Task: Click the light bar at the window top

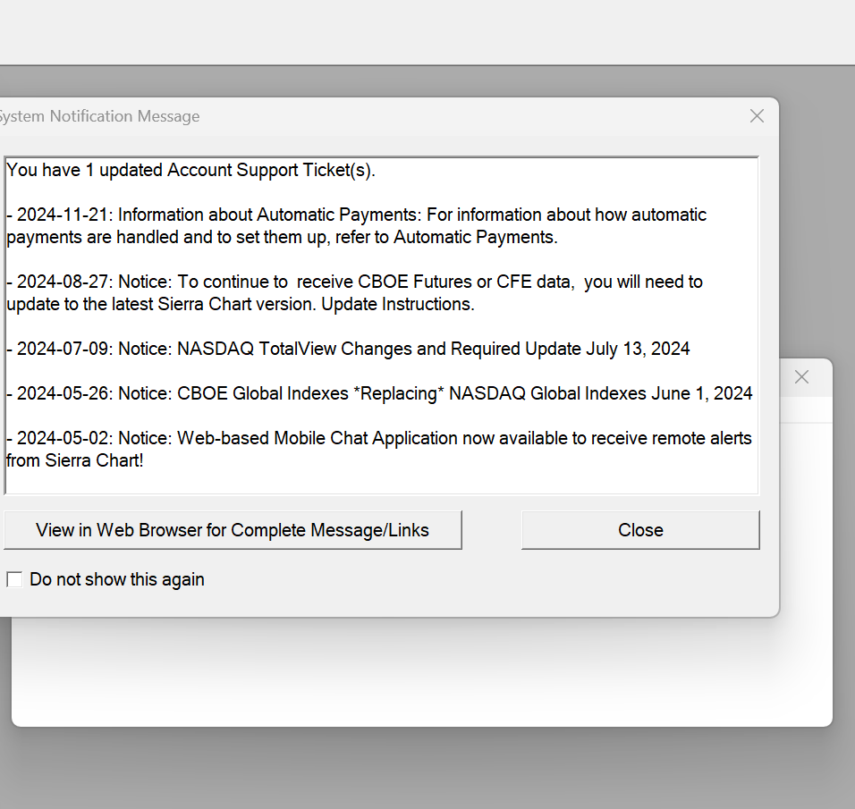Action: [427, 32]
